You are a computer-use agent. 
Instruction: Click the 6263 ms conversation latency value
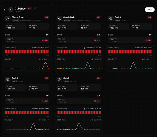114,28
